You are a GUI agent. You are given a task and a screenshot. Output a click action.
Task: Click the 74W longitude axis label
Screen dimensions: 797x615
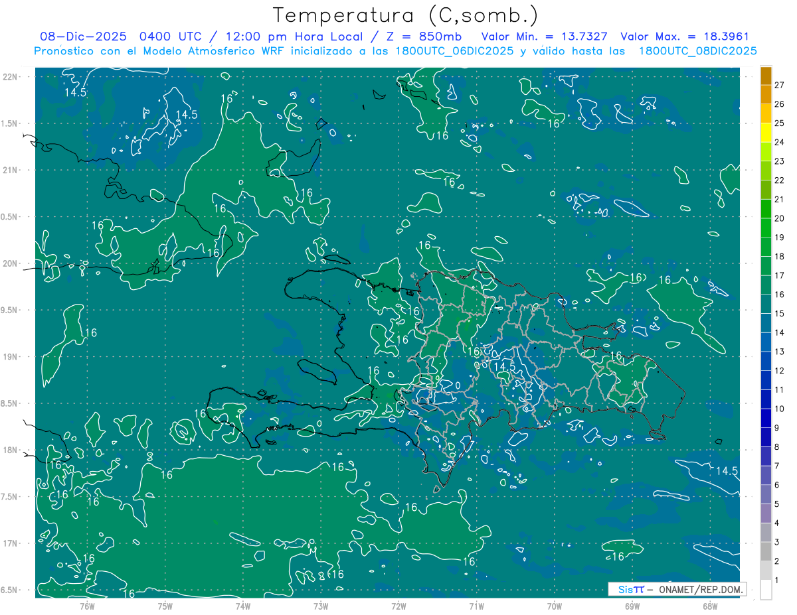pos(243,606)
